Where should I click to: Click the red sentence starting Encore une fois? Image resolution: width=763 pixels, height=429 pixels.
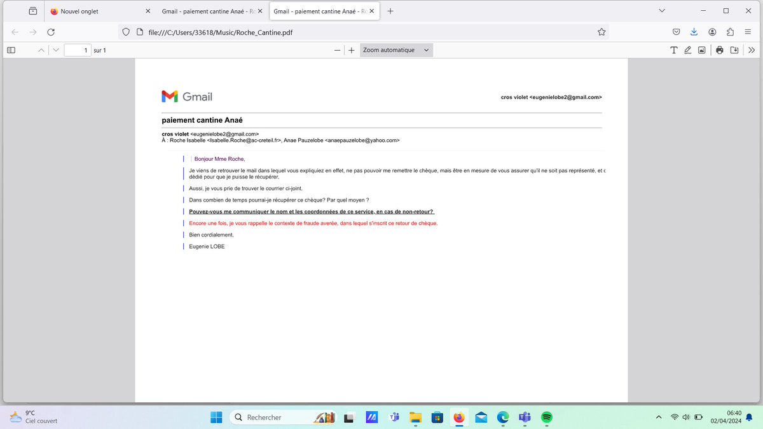313,223
